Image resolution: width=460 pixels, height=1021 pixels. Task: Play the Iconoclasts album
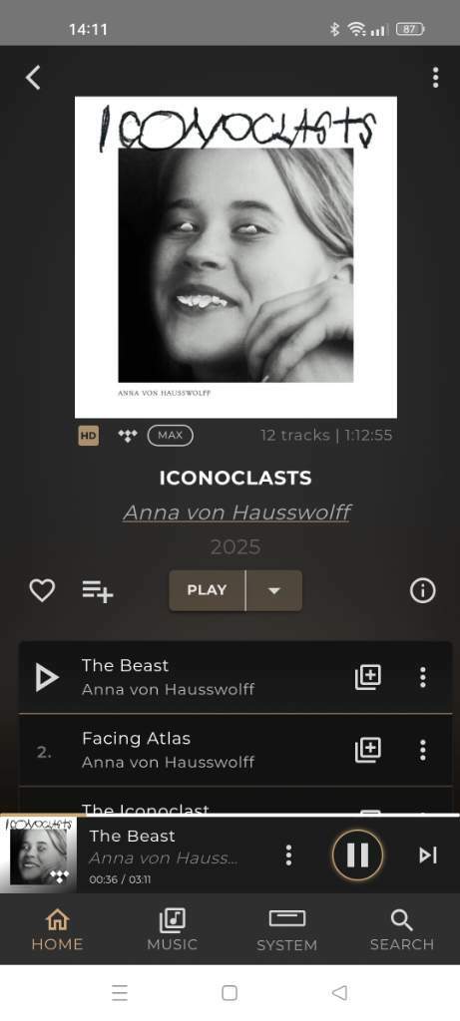point(208,590)
